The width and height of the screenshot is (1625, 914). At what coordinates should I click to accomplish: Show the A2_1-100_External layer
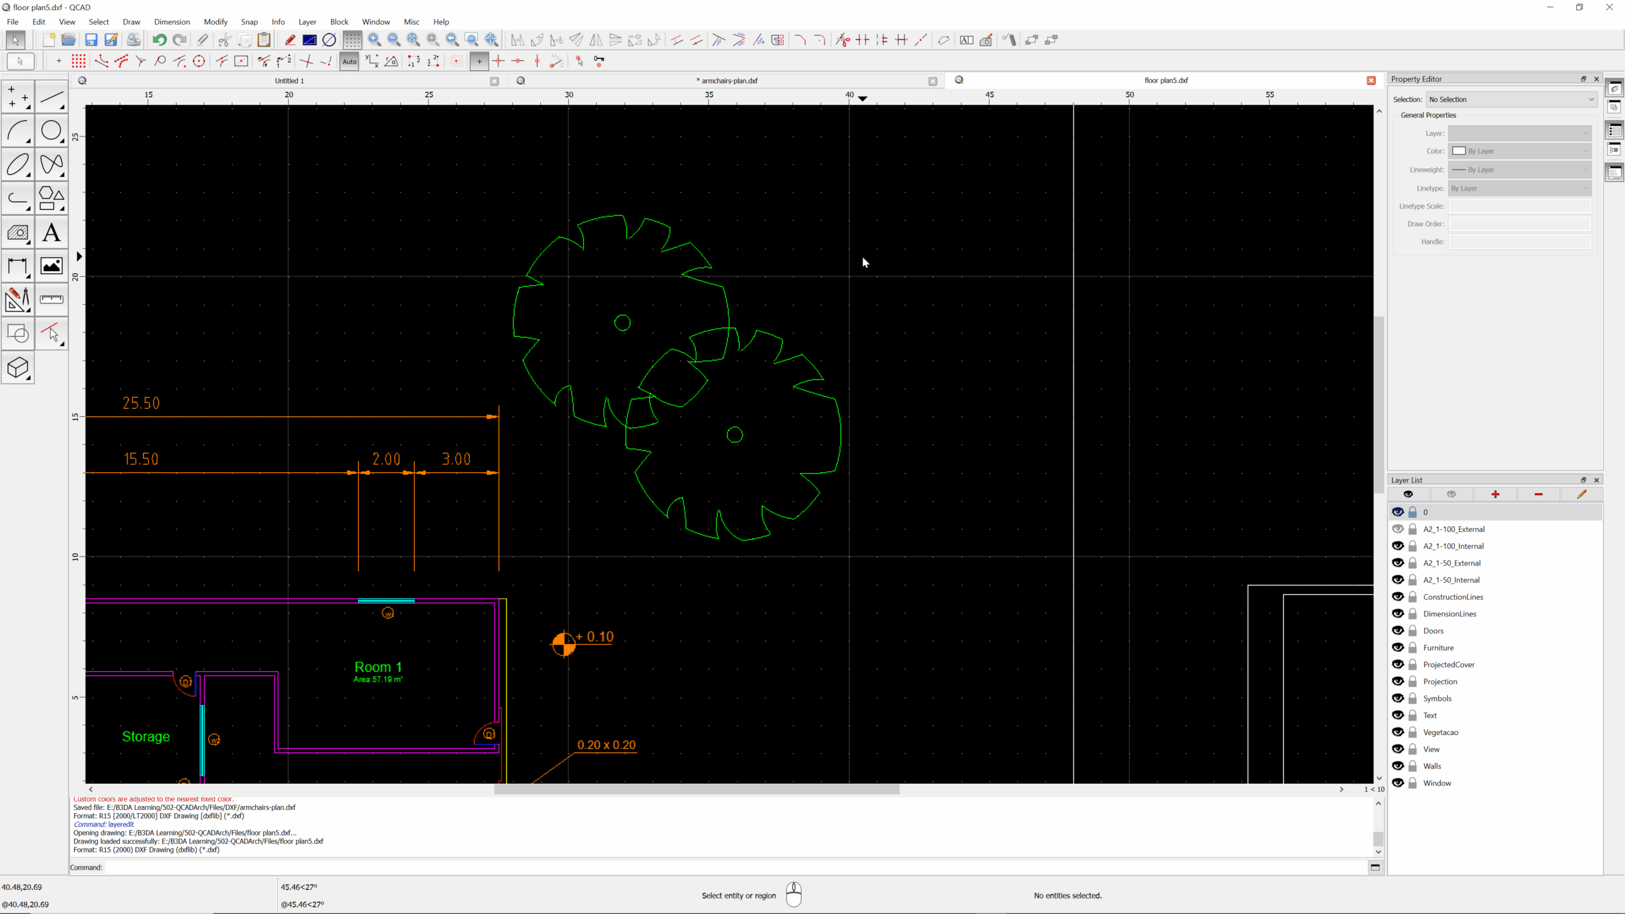[x=1397, y=529]
